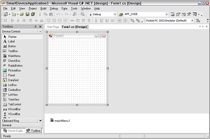Image resolution: width=210 pixels, height=139 pixels.
Task: Start debugging with the blue play arrow
Action: 91,15
